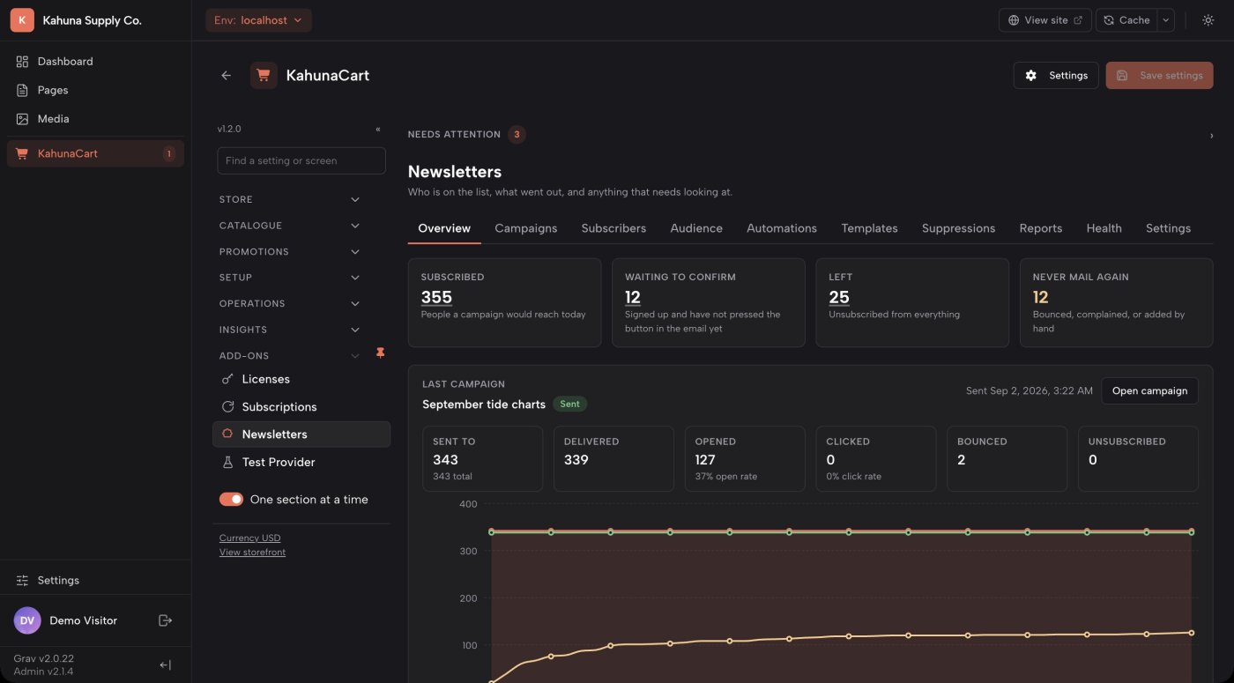The height and width of the screenshot is (683, 1234).
Task: Open the sidebar Settings at bottom
Action: (x=95, y=580)
